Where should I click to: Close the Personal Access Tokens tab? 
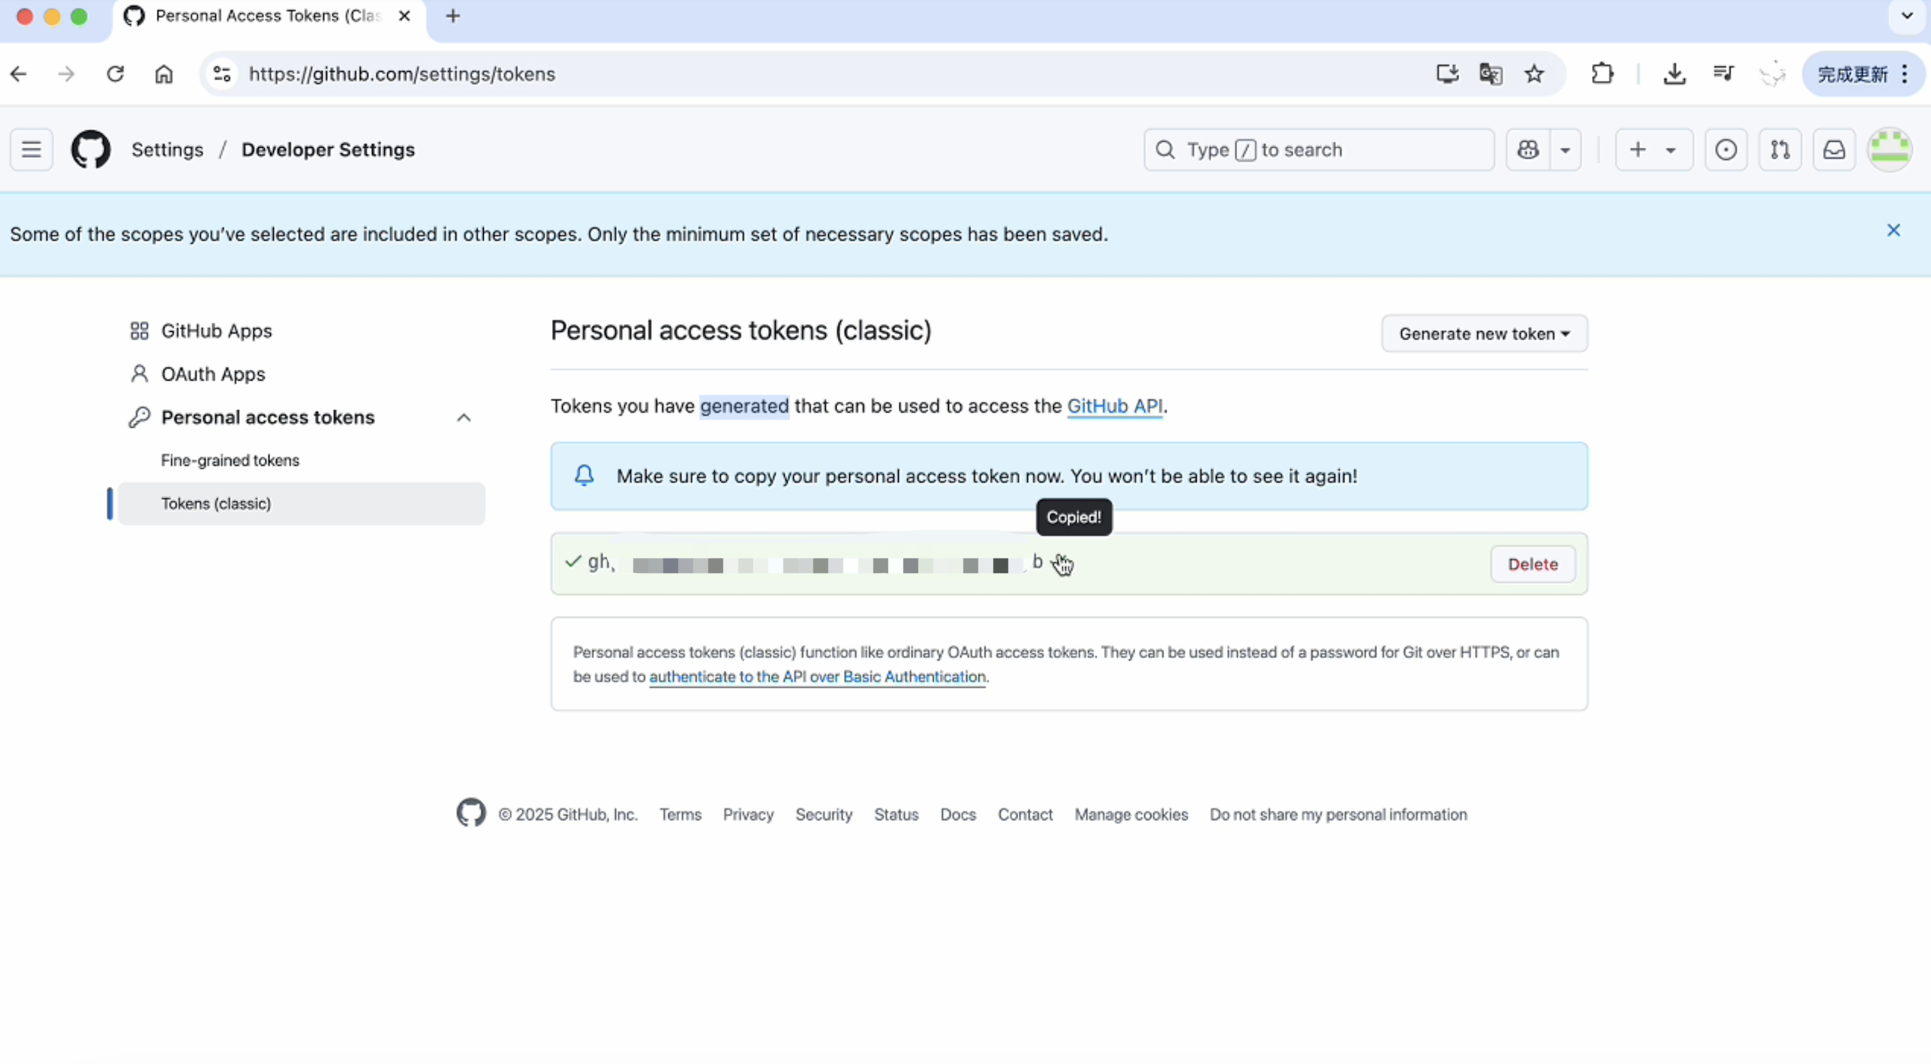click(x=404, y=16)
